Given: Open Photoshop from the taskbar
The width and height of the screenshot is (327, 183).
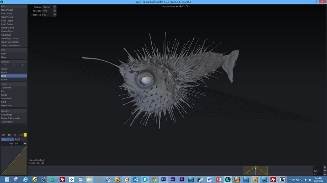Looking at the screenshot, I should click(163, 180).
